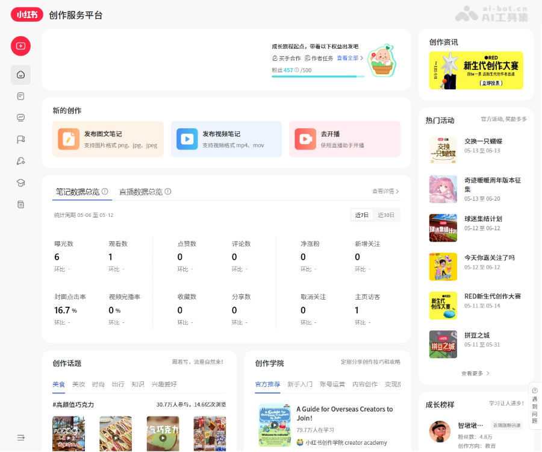Image resolution: width=542 pixels, height=452 pixels.
Task: Click the 主页访客 value 1
Action: click(x=357, y=310)
